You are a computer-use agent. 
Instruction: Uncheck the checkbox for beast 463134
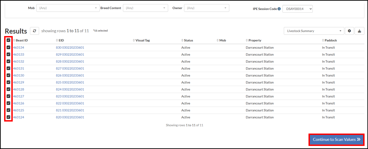point(9,47)
